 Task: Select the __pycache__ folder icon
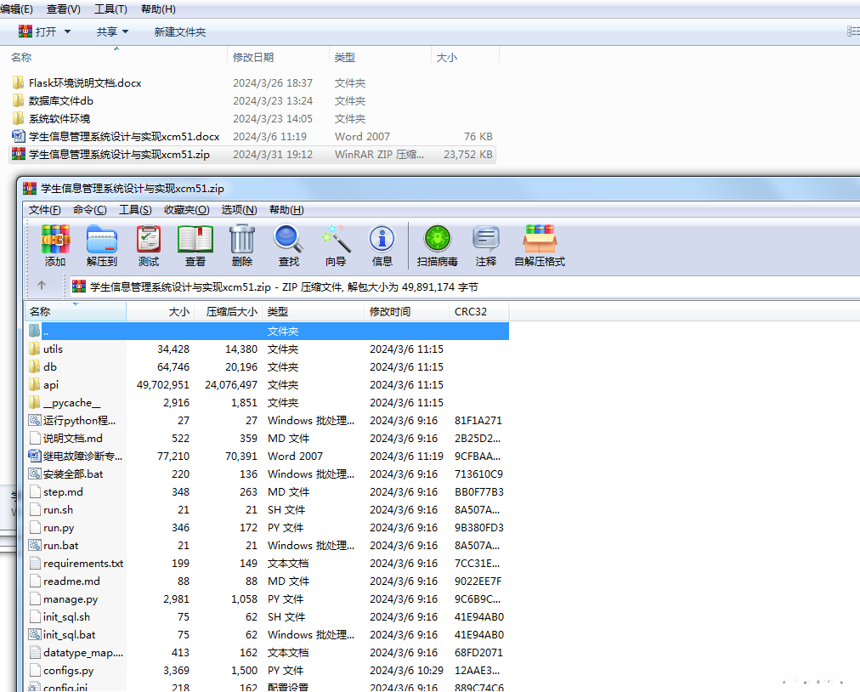click(x=35, y=402)
